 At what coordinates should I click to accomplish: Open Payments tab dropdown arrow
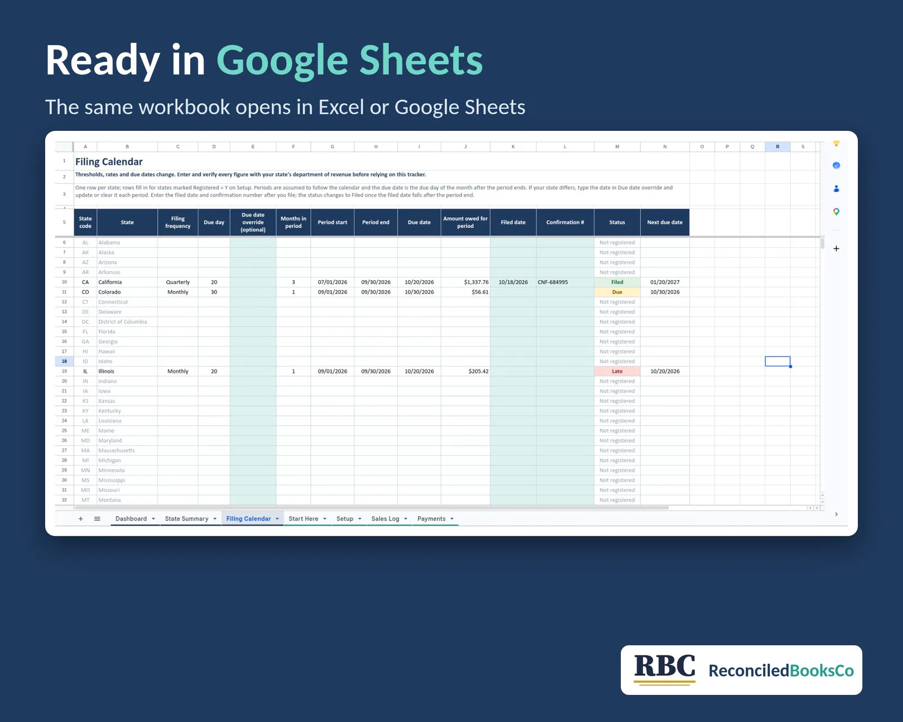tap(451, 519)
